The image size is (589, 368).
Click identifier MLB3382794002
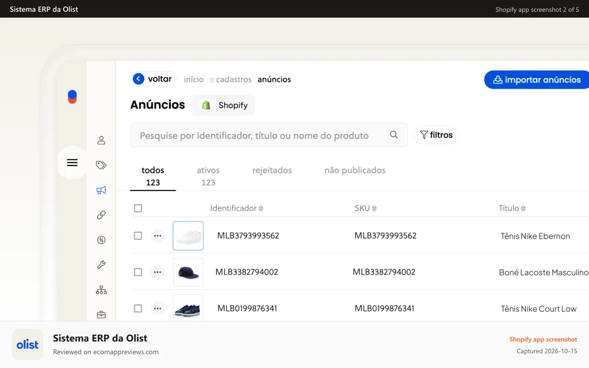247,272
